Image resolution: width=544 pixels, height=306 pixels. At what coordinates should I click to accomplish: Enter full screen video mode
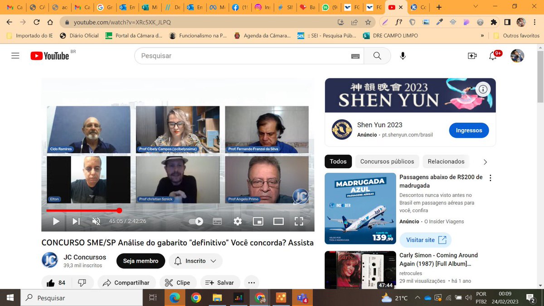299,221
